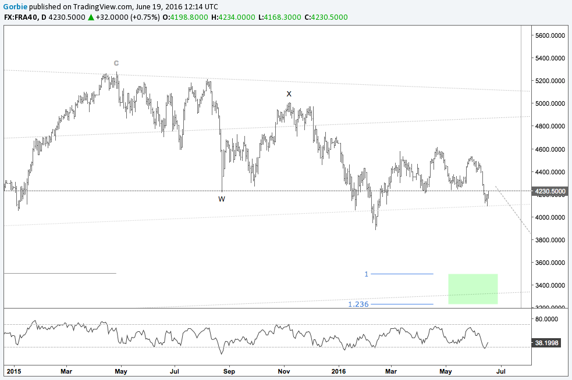Click the O:4198.8000 open value
This screenshot has width=572, height=380.
pos(185,17)
